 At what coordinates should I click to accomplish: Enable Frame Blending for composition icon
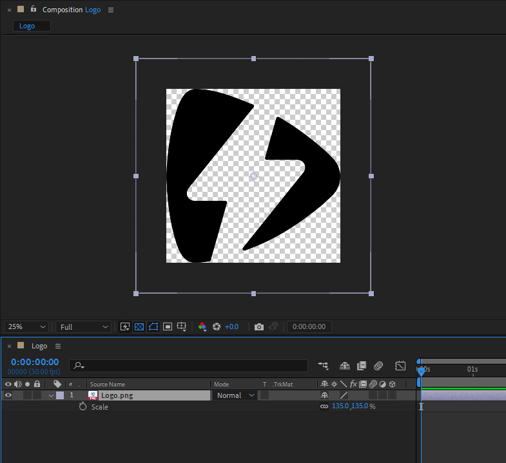click(x=362, y=366)
